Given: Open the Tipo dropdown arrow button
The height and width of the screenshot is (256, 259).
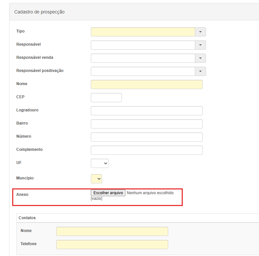Looking at the screenshot, I should [200, 32].
